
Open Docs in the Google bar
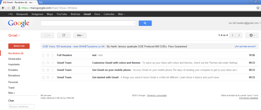pyautogui.click(x=97, y=14)
